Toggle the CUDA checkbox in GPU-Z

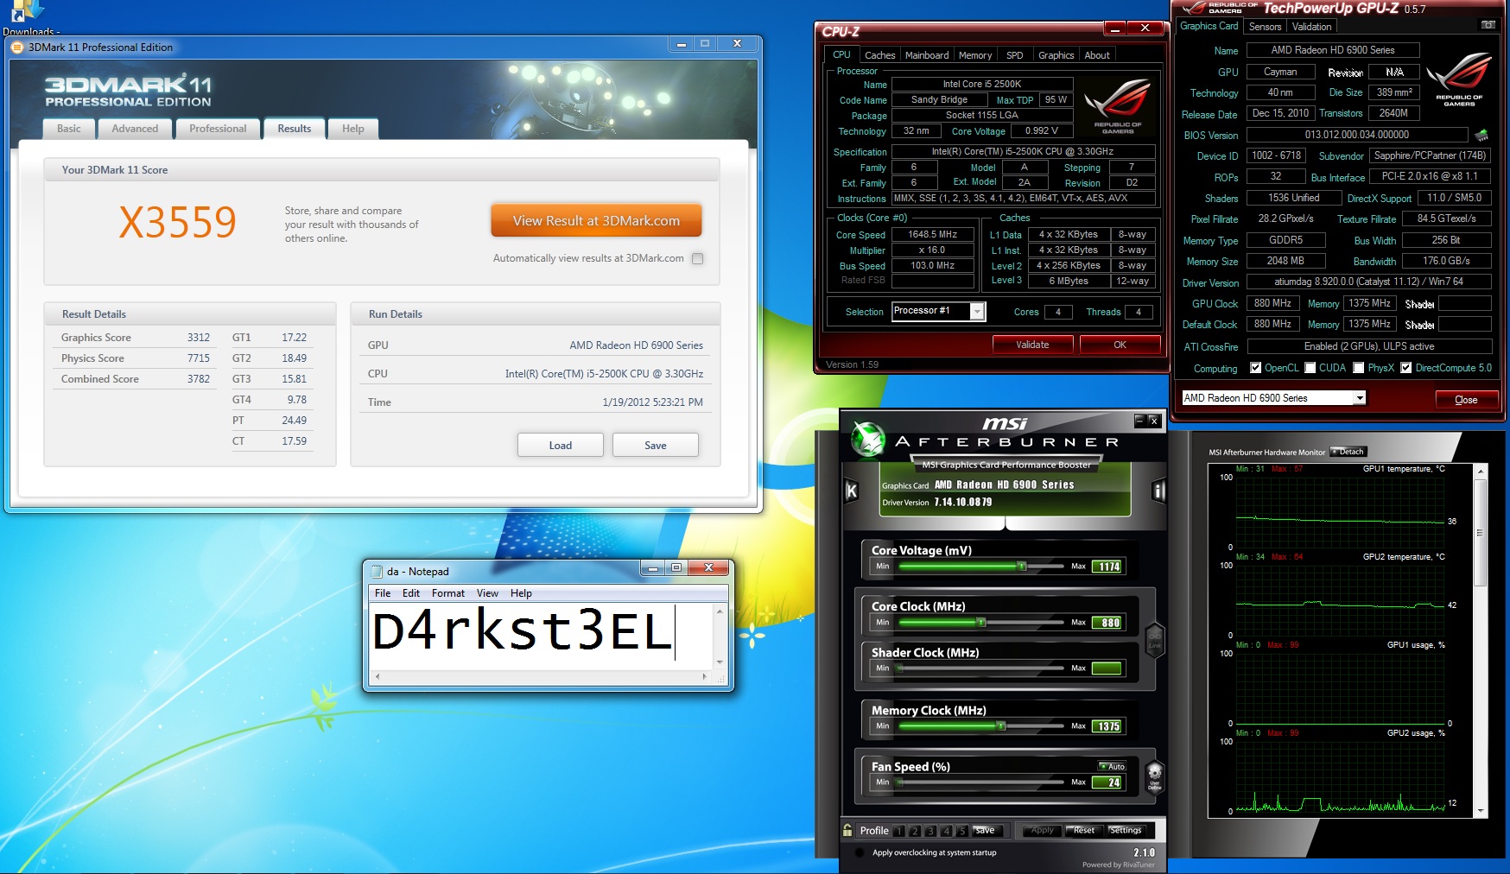(x=1310, y=368)
